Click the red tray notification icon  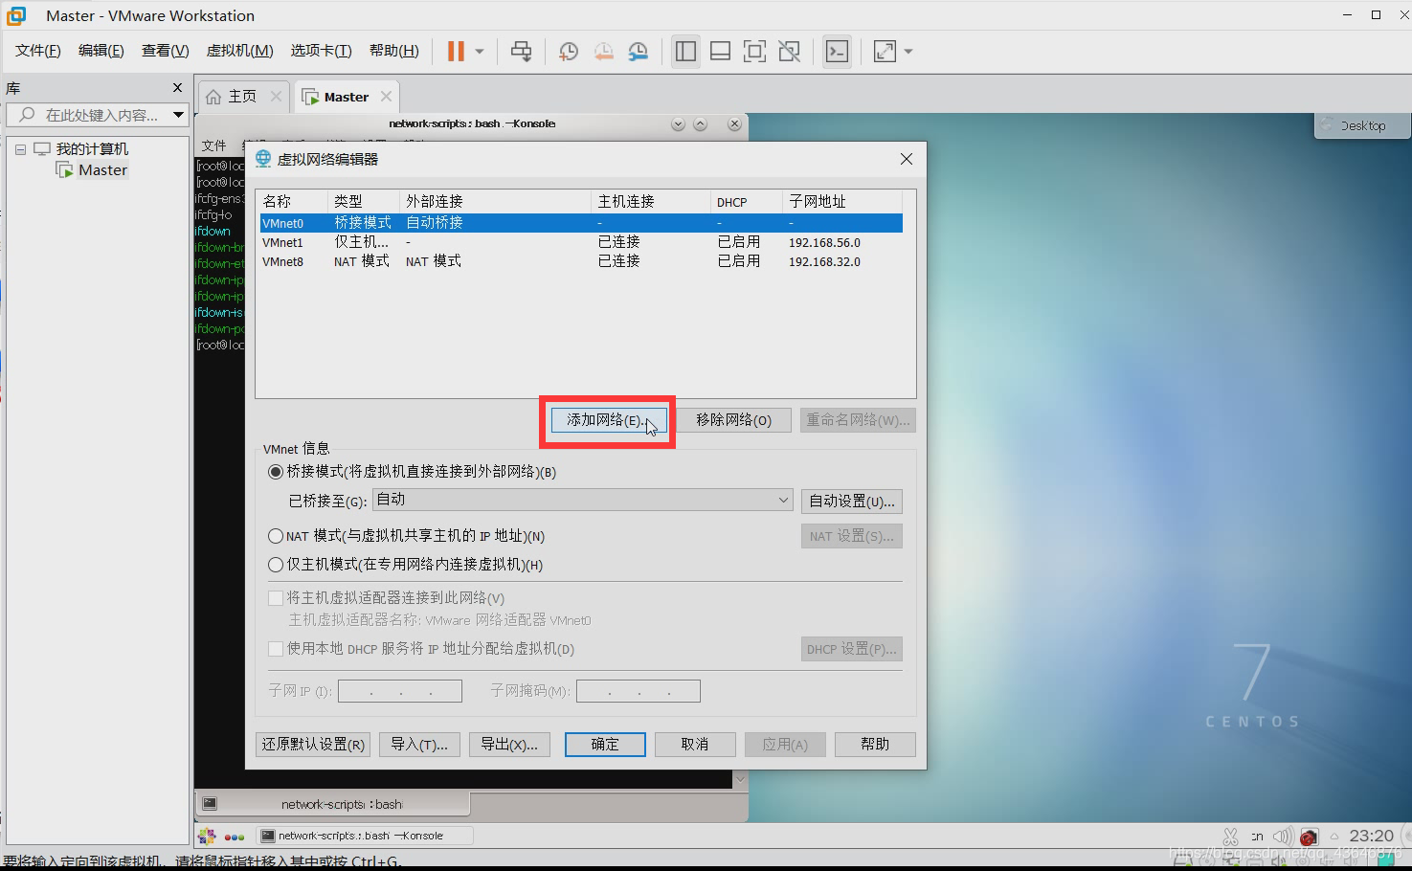(1310, 837)
